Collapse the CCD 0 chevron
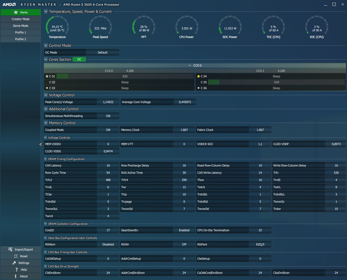 tap(190, 65)
